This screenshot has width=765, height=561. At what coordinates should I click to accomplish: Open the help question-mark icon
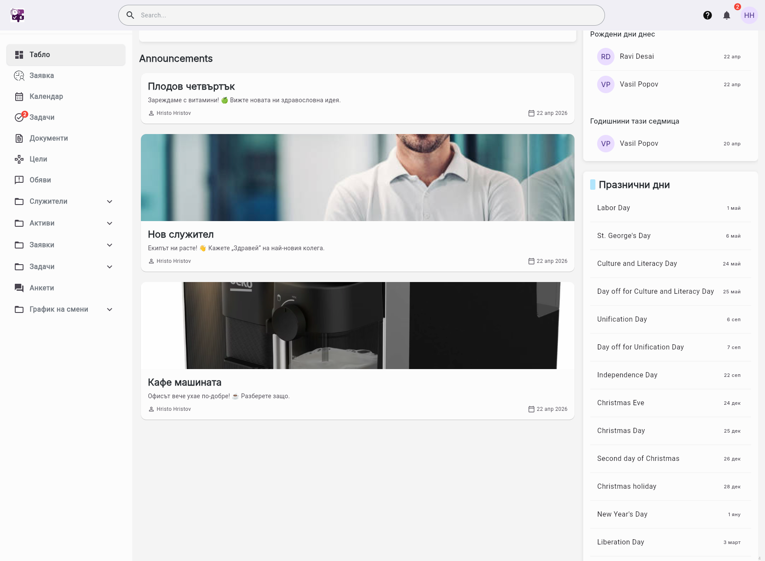(x=708, y=15)
